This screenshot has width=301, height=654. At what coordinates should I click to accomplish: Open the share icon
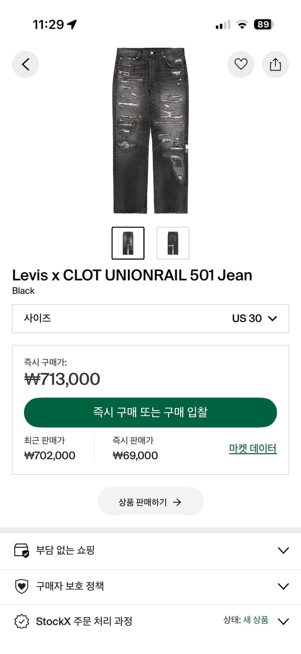click(x=275, y=64)
